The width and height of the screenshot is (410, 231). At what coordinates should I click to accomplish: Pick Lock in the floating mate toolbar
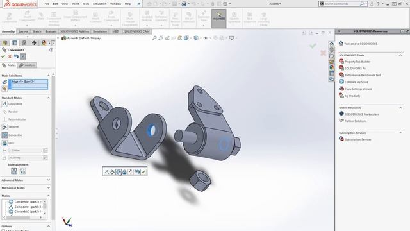point(124,172)
